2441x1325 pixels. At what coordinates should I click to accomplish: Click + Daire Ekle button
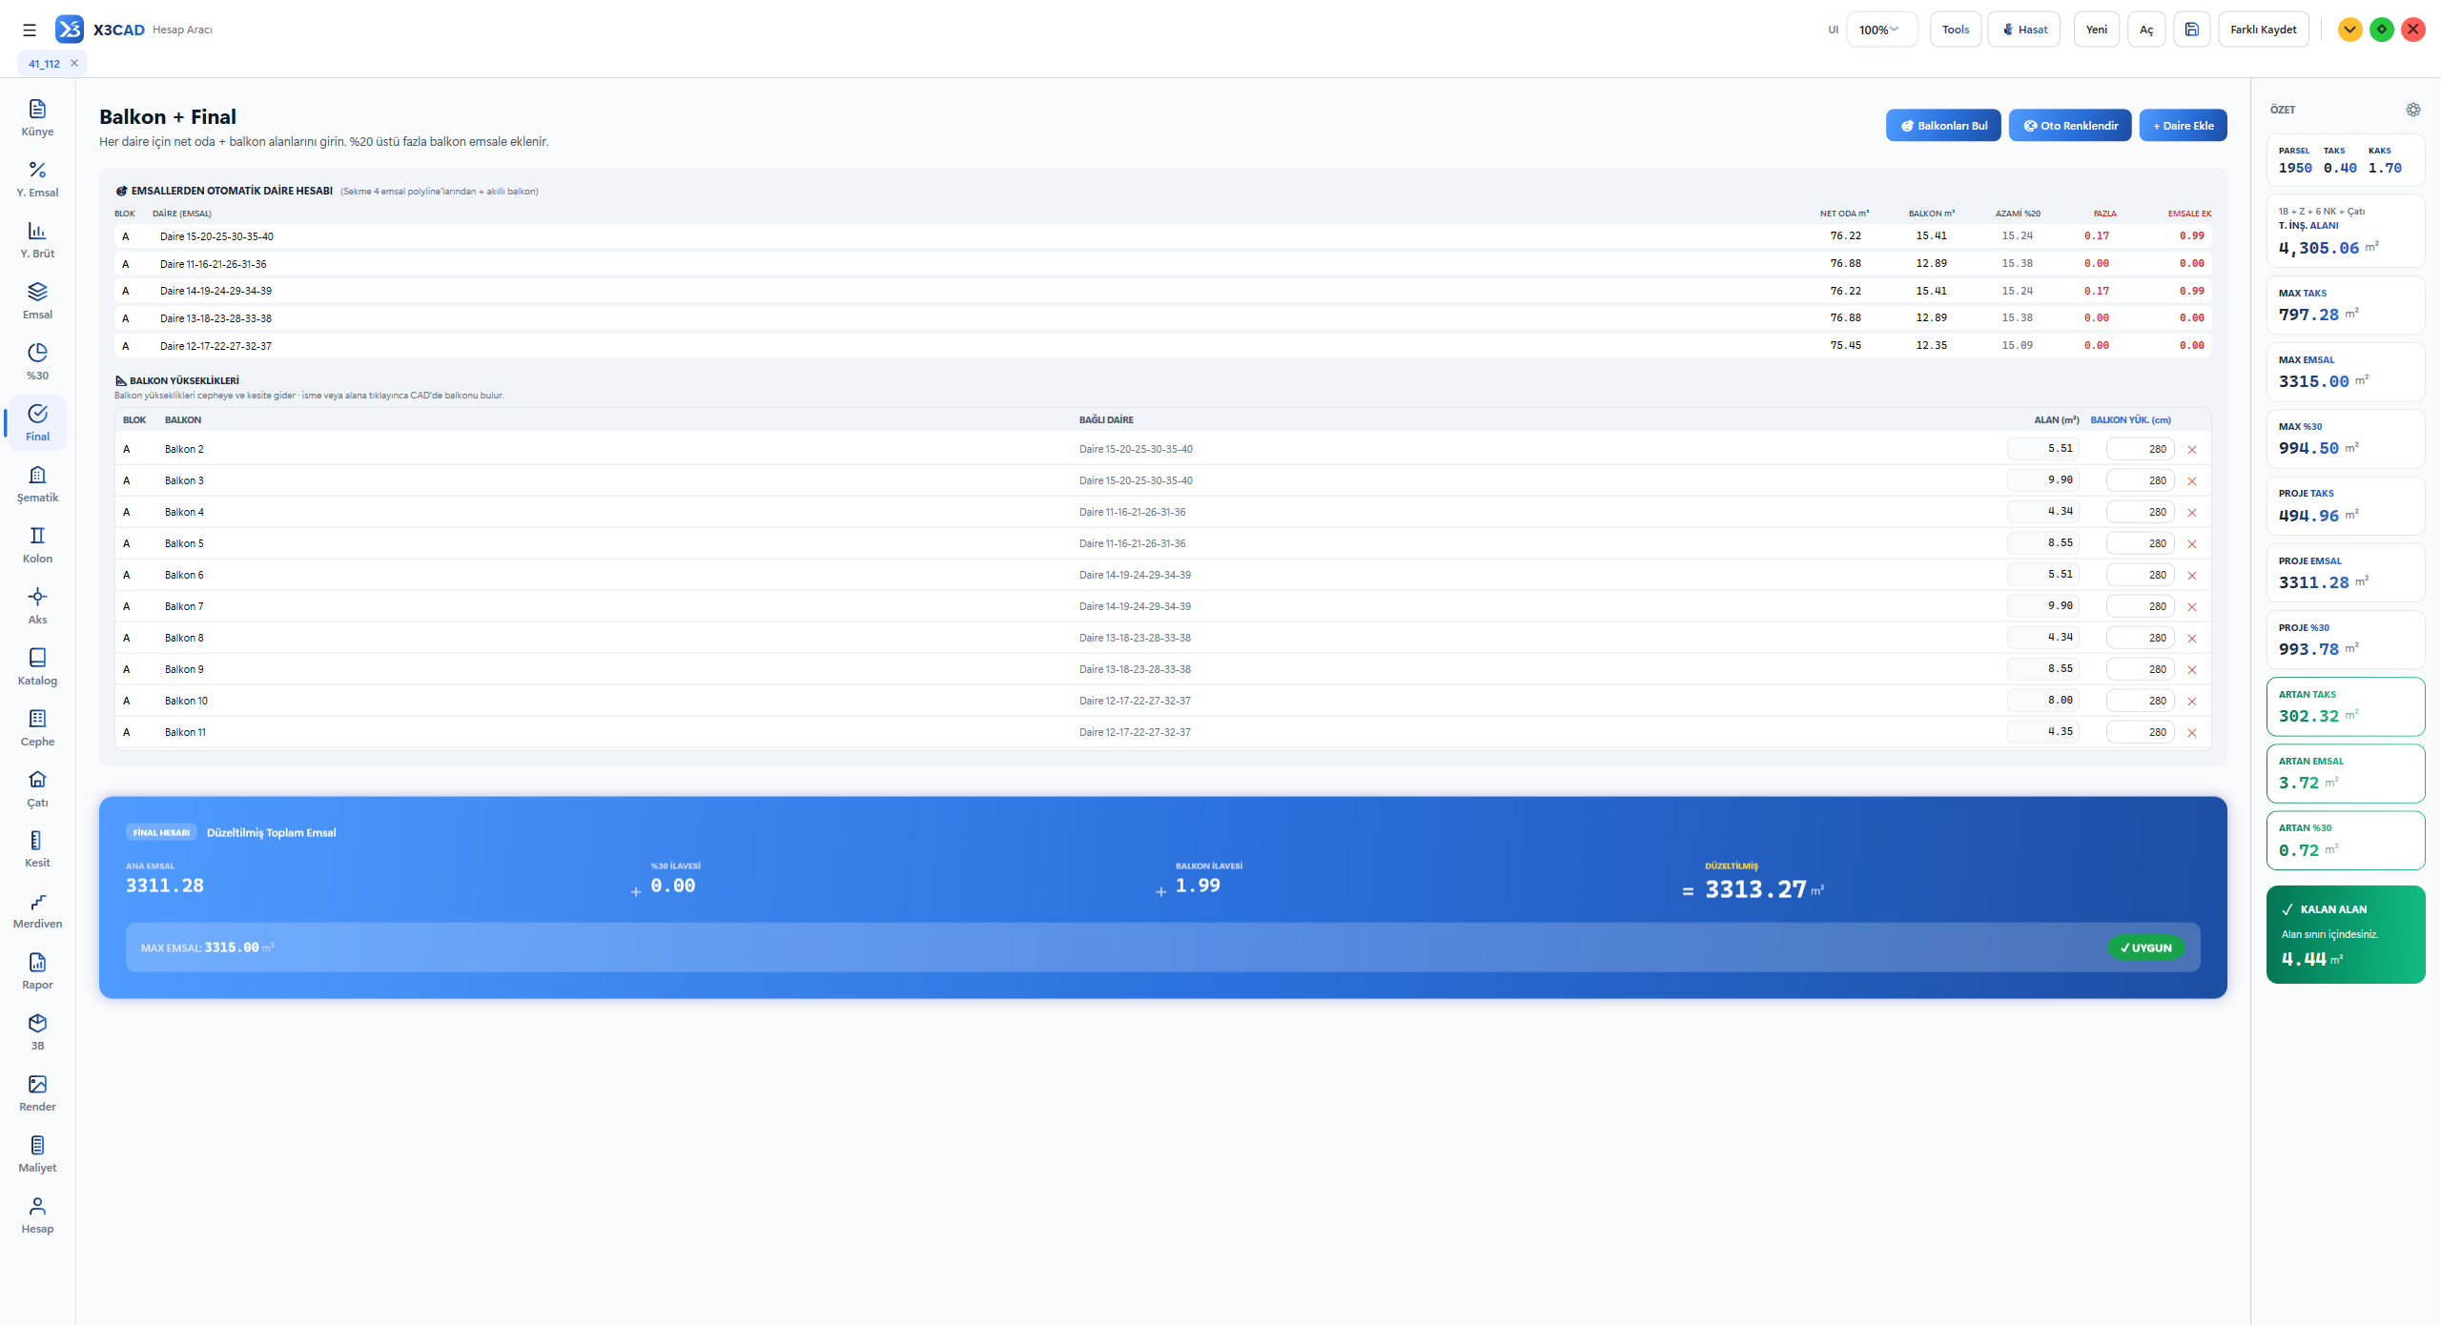pyautogui.click(x=2183, y=126)
